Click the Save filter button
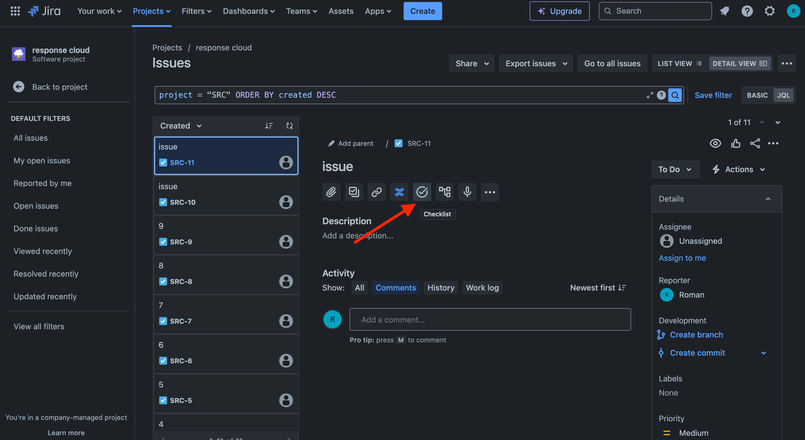Screen dimensions: 805x440 pyautogui.click(x=714, y=95)
